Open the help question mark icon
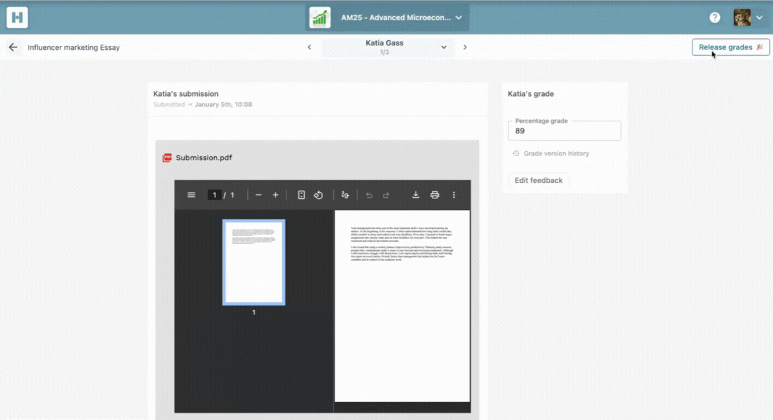The image size is (773, 420). click(715, 17)
